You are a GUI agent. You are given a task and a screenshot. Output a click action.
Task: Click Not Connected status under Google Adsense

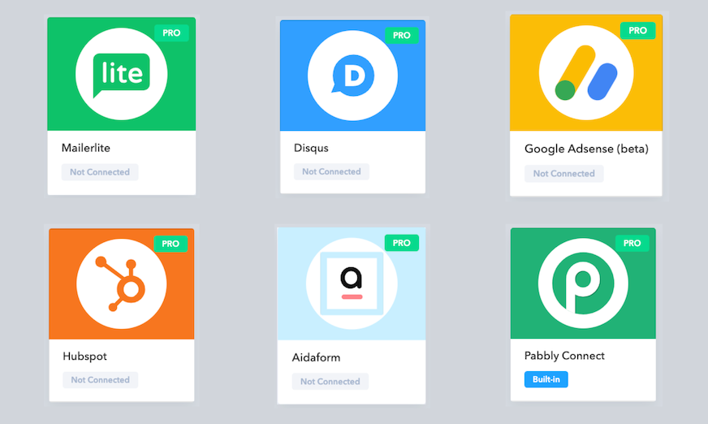564,173
